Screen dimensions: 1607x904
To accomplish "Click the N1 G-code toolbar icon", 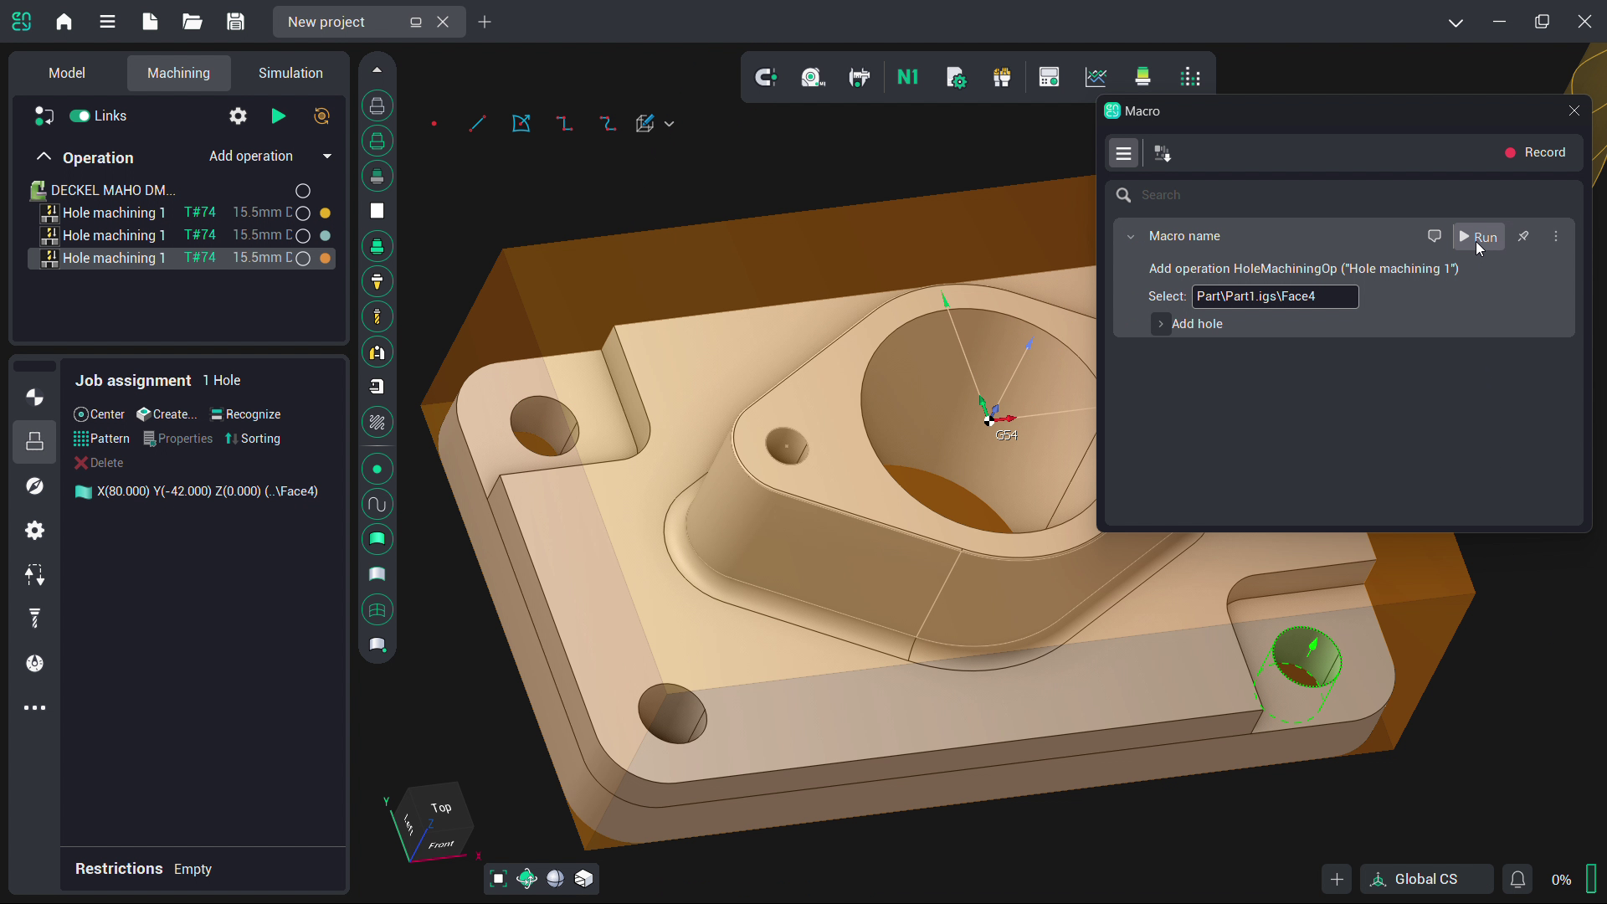I will coord(907,78).
